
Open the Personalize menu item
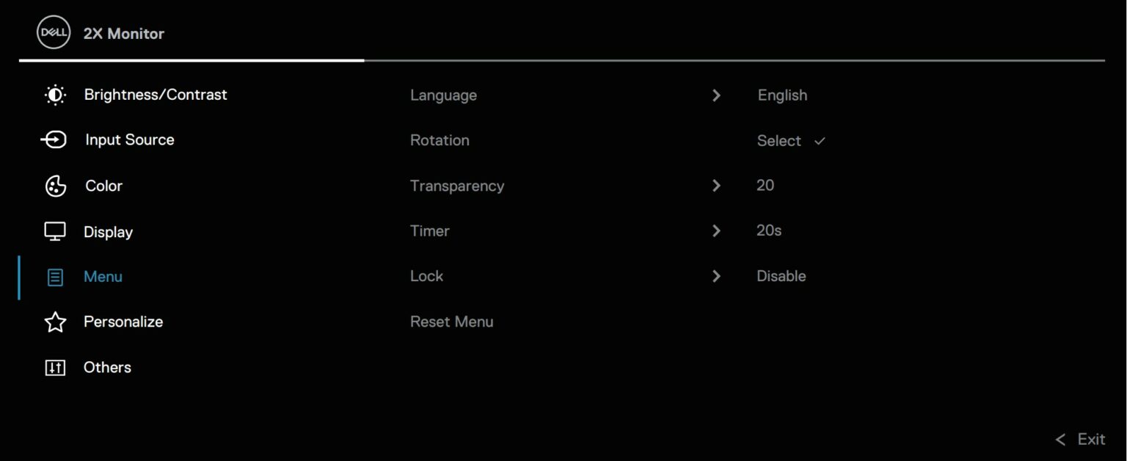tap(123, 322)
